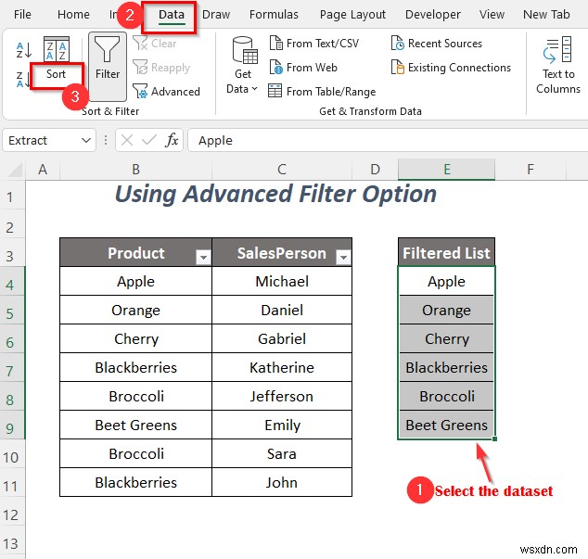Click the Jefferson cell
Image resolution: width=588 pixels, height=559 pixels.
point(282,396)
